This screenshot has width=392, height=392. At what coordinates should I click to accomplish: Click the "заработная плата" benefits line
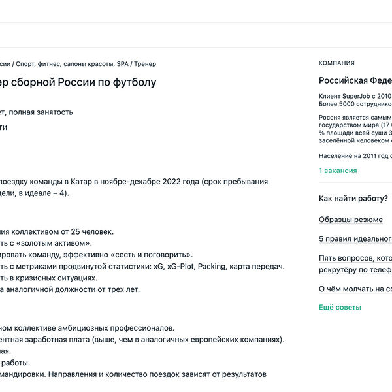point(144,340)
